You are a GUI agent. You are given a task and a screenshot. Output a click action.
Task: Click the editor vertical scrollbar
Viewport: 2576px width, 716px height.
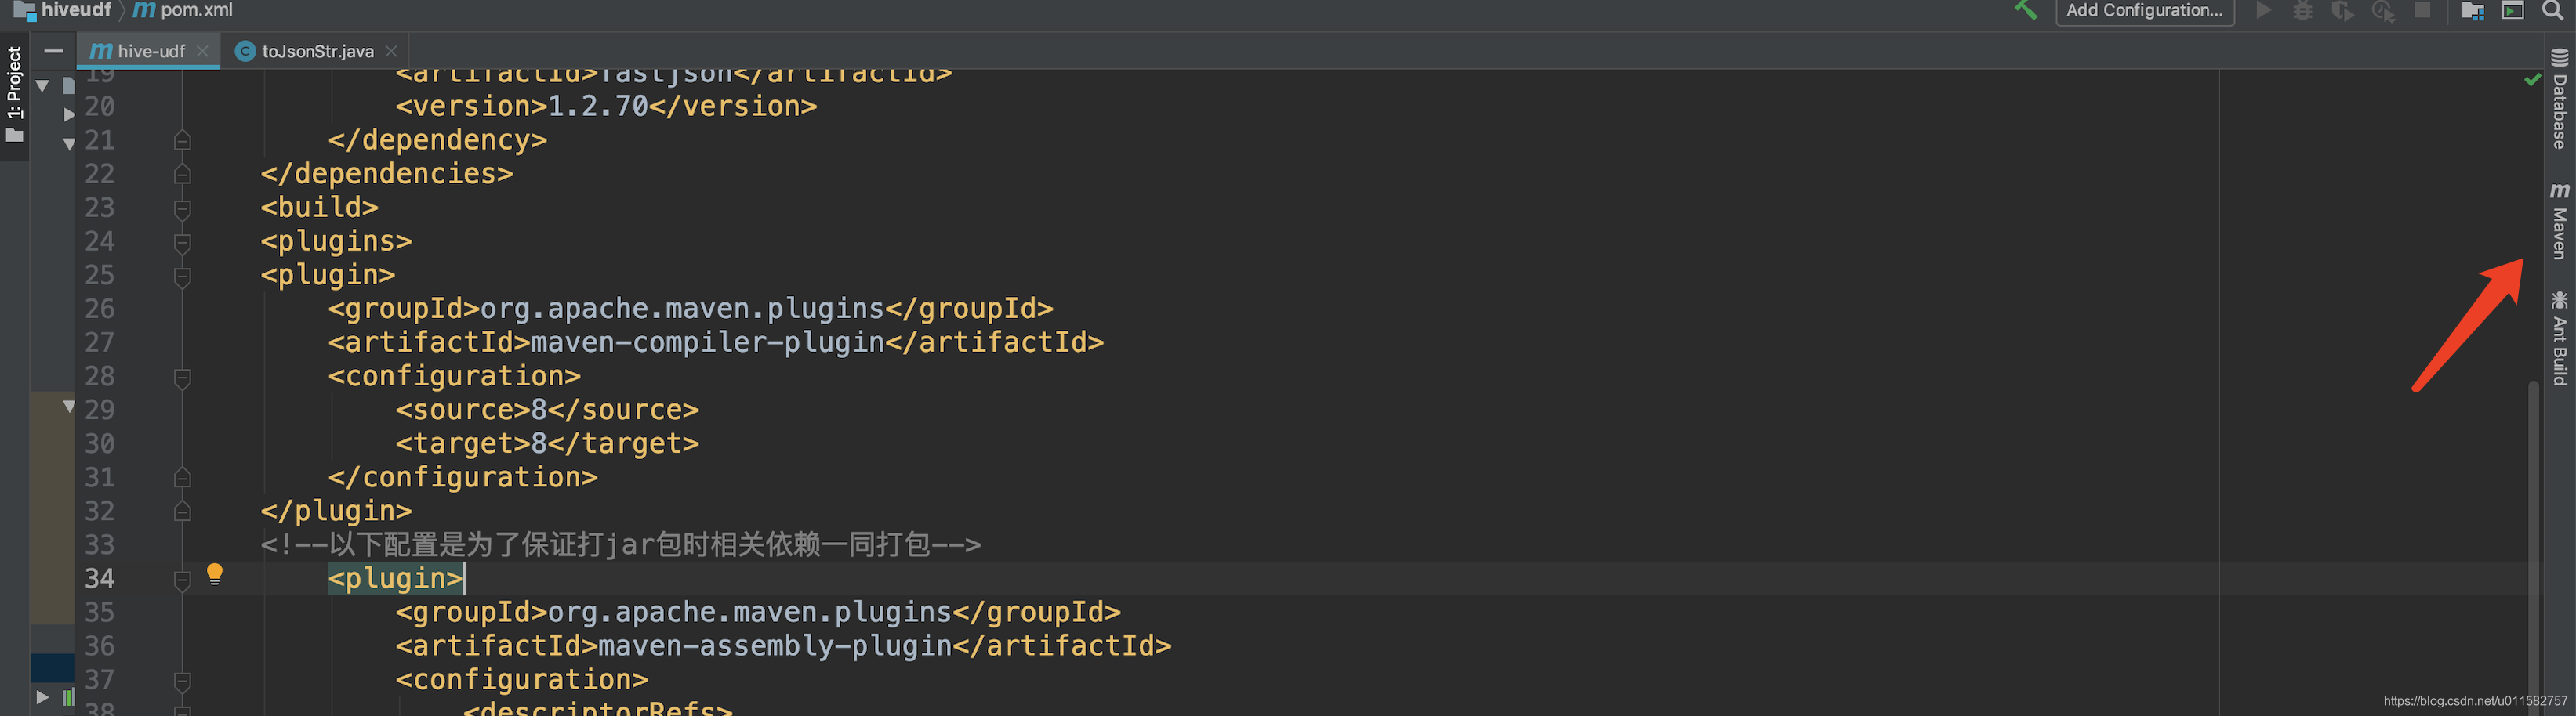pos(2533,549)
